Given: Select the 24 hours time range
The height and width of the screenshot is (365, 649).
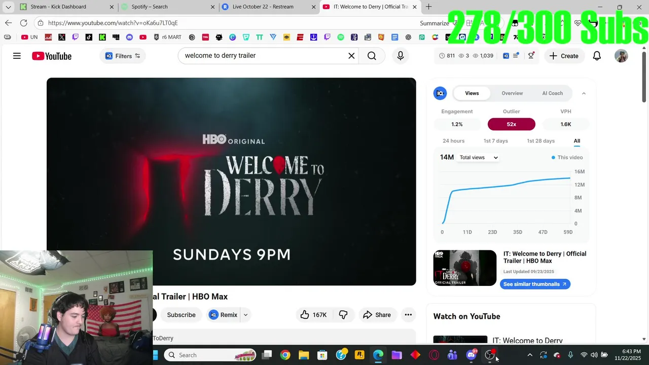Looking at the screenshot, I should click(453, 141).
